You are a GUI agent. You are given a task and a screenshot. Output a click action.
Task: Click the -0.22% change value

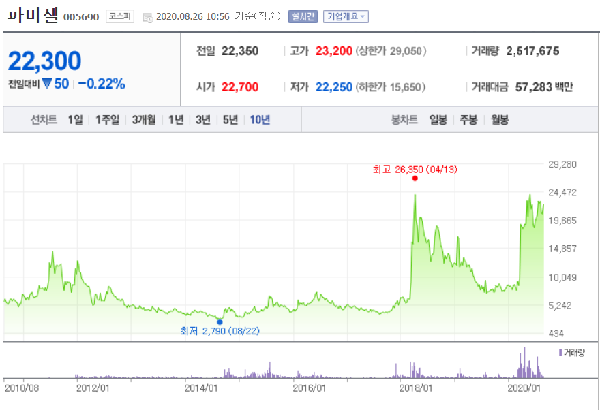pos(102,84)
